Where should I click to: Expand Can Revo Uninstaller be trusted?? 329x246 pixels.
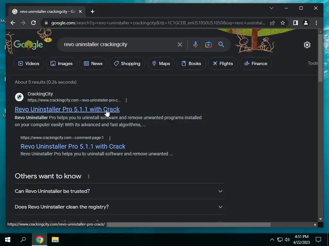[120, 191]
